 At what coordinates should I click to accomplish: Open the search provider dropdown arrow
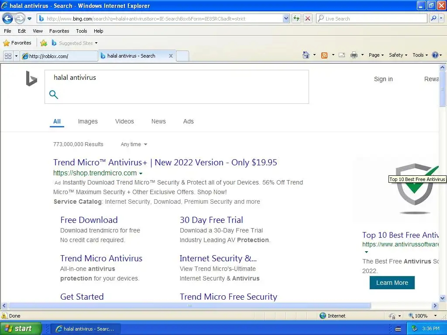point(441,19)
